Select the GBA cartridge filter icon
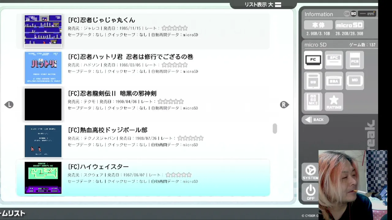Screen dimensions: 392x220 (334, 81)
